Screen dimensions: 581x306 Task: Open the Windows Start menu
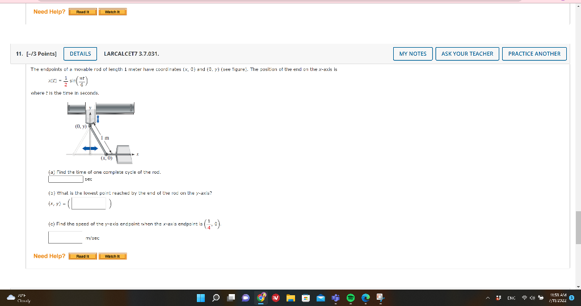point(201,298)
